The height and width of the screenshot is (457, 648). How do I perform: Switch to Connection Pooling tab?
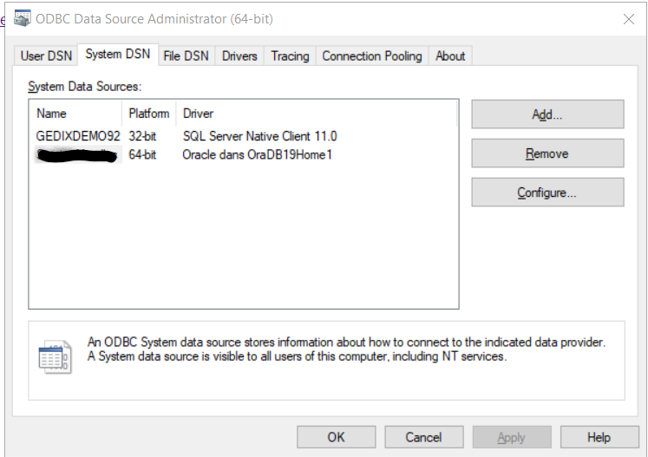(x=371, y=55)
